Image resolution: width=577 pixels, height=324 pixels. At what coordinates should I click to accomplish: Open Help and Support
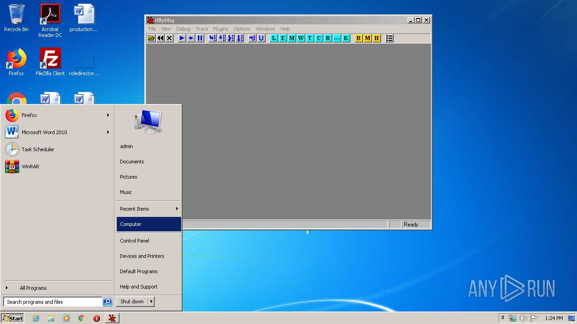(x=149, y=287)
